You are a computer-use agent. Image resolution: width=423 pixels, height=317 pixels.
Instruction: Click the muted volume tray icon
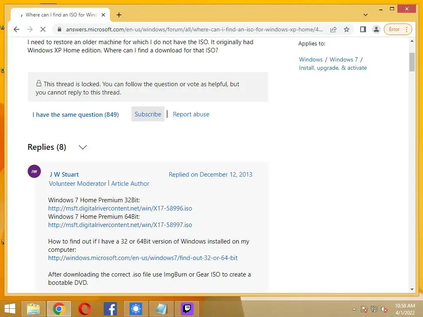384,309
